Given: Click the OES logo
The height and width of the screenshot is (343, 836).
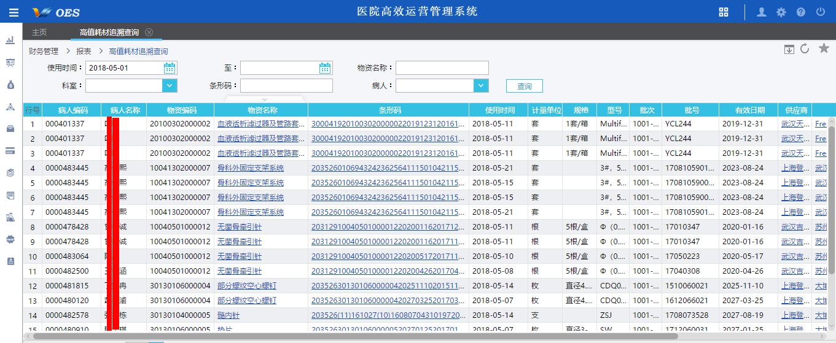Looking at the screenshot, I should pos(57,12).
